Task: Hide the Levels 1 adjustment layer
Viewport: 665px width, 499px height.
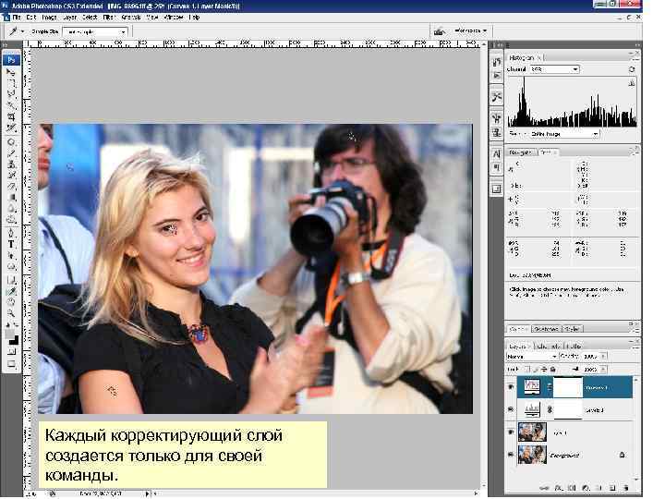Action: pyautogui.click(x=511, y=409)
